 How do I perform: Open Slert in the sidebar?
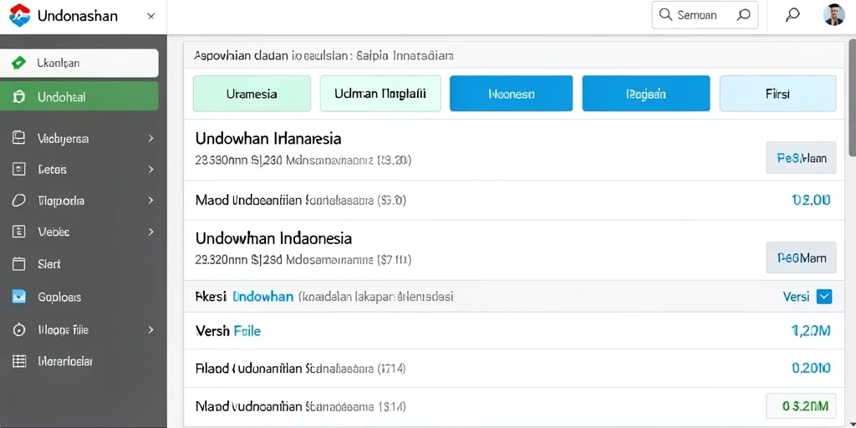[49, 264]
